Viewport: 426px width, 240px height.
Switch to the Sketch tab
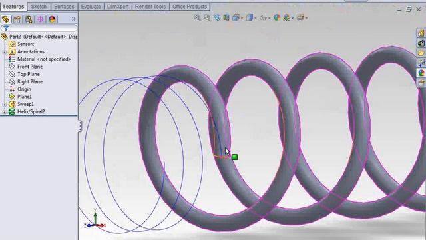pos(39,7)
